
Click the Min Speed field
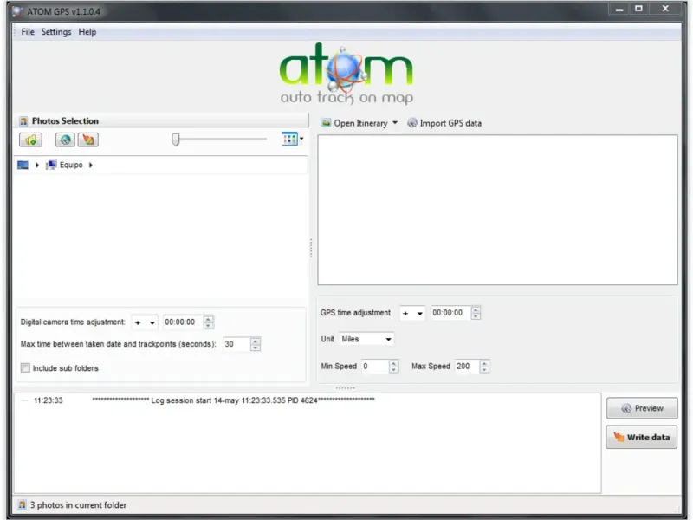(375, 366)
